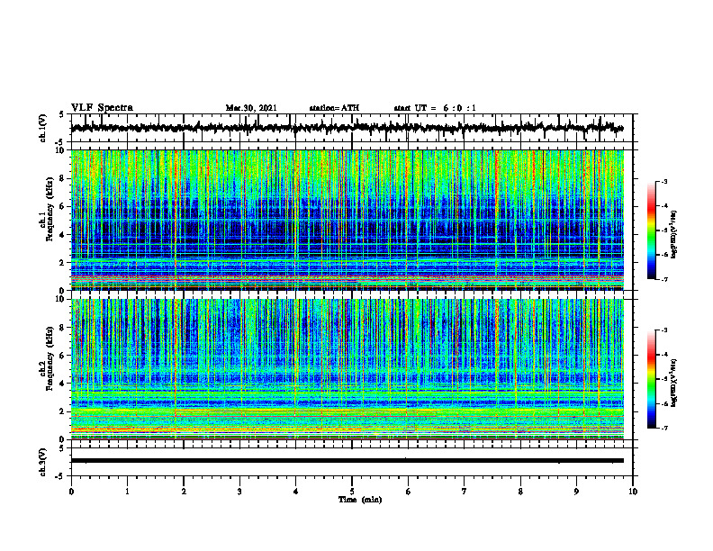Click ch.2 frequency tick "4" kHz
The width and height of the screenshot is (713, 551).
63,384
